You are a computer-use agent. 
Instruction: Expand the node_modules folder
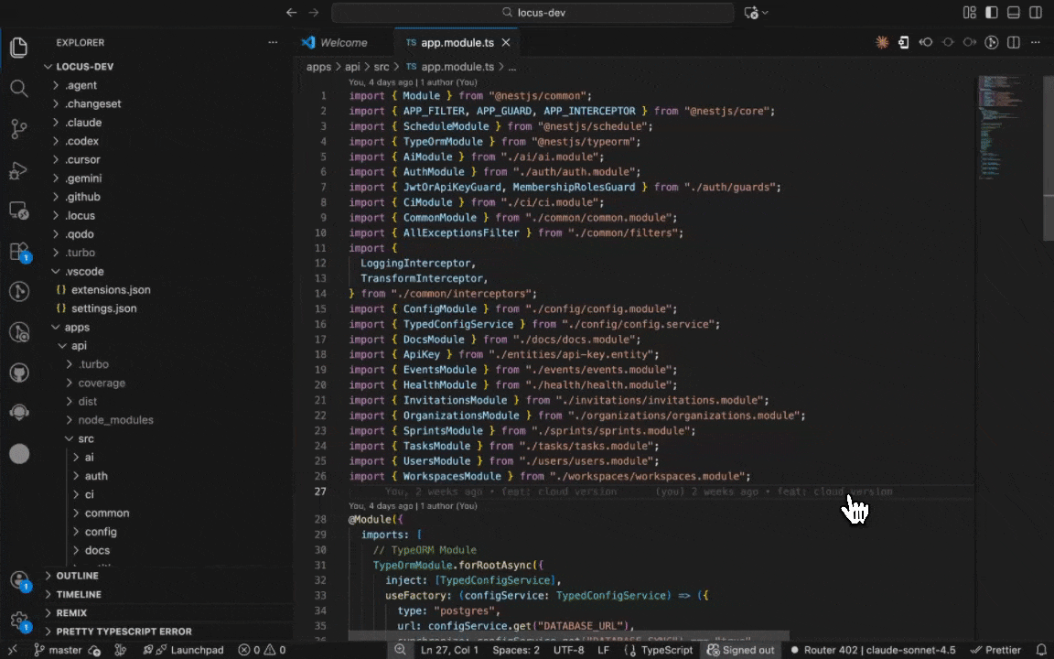pos(115,419)
